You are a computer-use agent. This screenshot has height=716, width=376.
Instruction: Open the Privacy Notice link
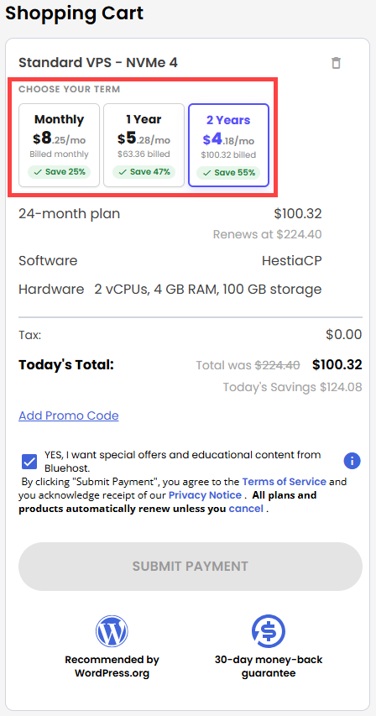(x=205, y=495)
